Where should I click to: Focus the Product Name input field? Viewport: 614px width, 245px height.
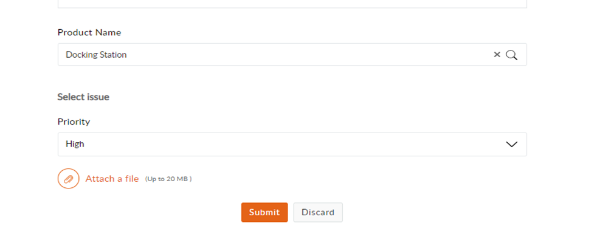pos(274,55)
